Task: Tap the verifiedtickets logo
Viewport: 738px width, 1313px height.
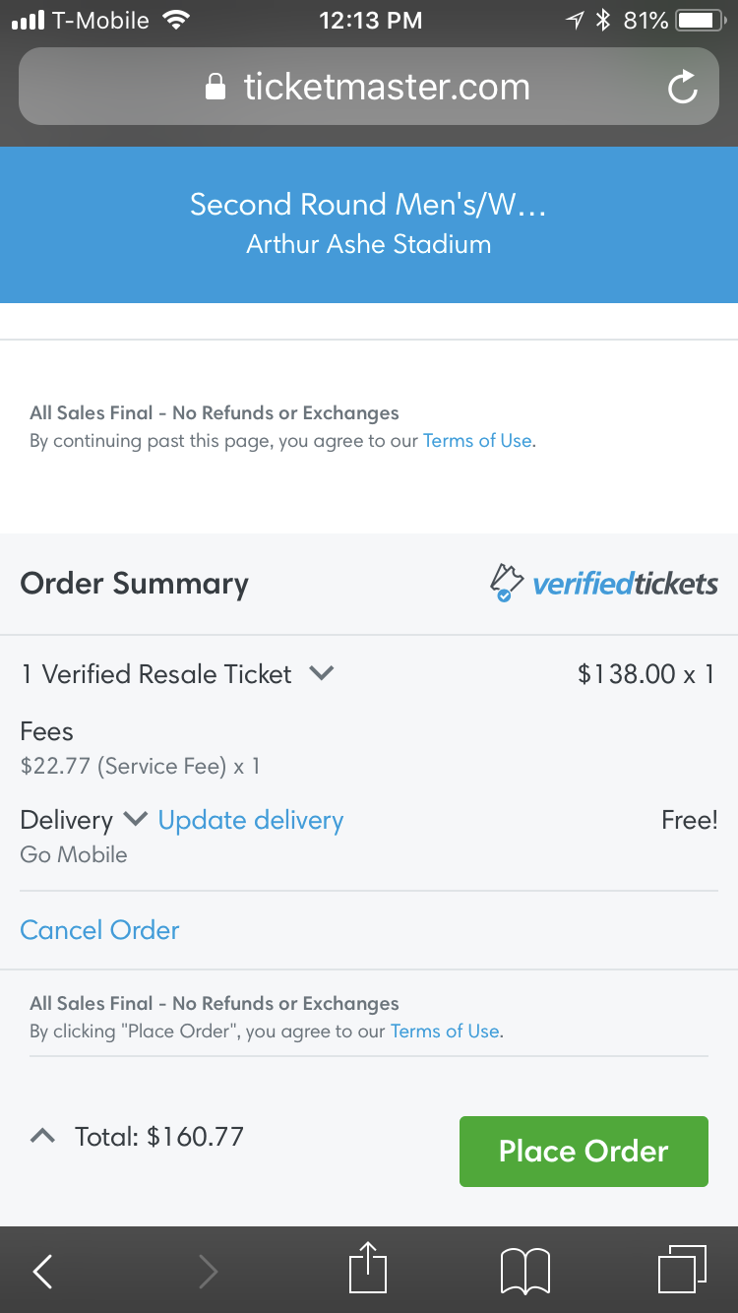Action: [x=604, y=584]
